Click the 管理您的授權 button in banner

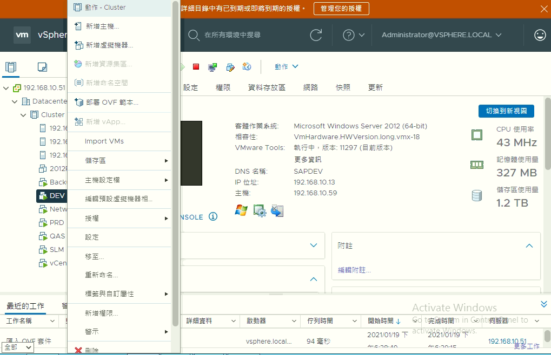tap(341, 9)
